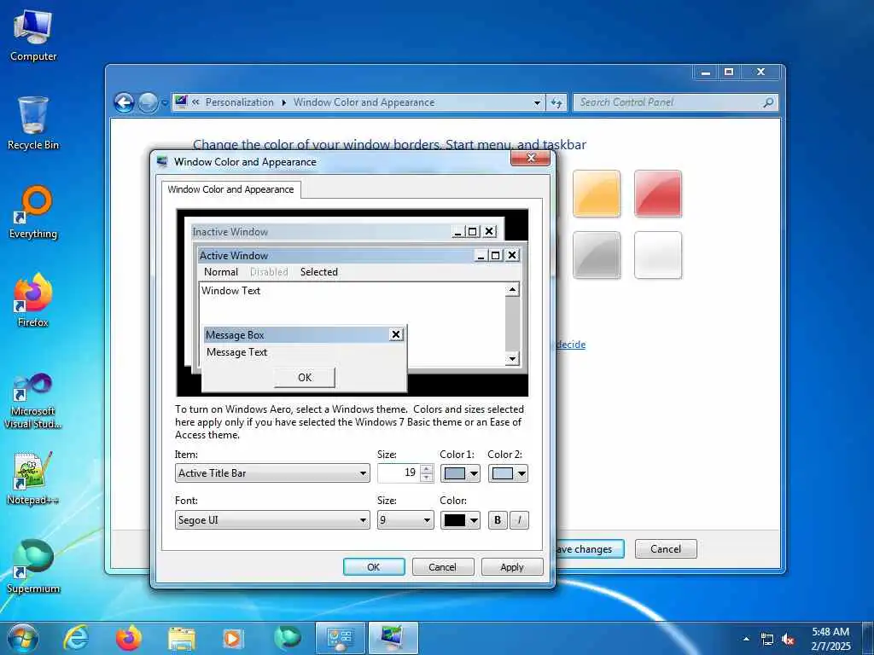Click the Disabled menu in preview
Viewport: 874px width, 655px height.
(x=269, y=272)
